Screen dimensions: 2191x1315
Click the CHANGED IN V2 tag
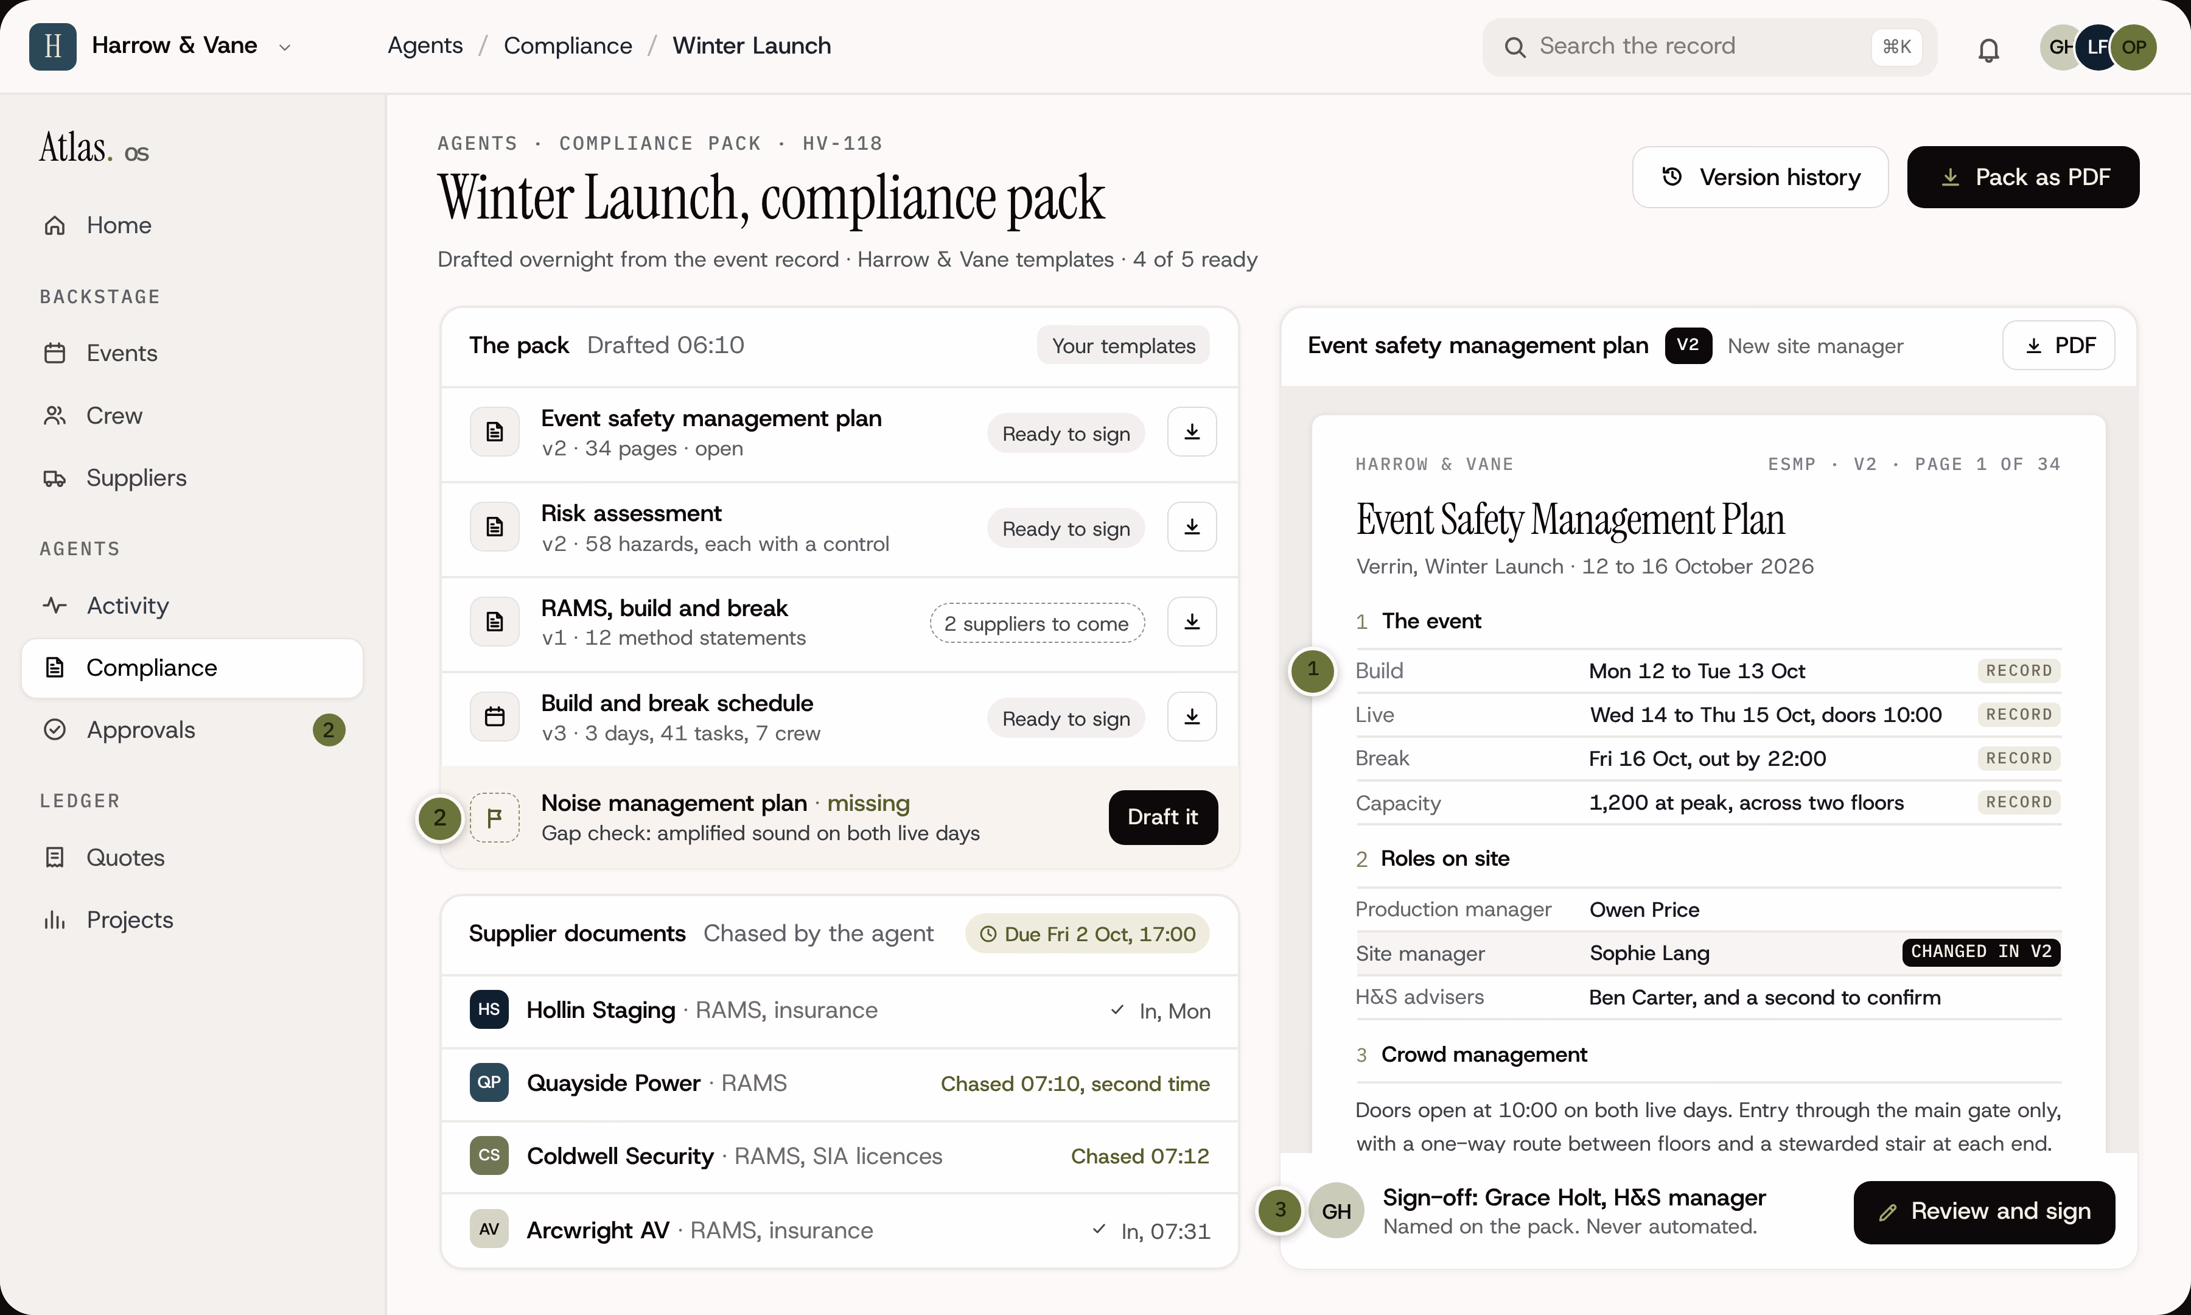1981,952
